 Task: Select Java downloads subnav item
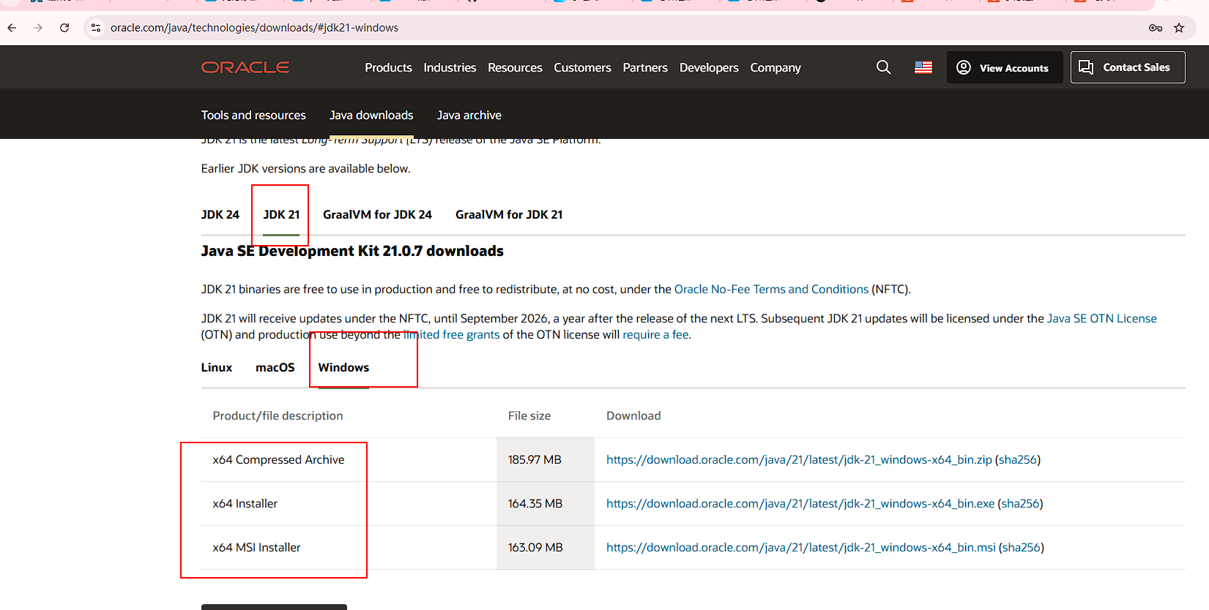(x=371, y=115)
